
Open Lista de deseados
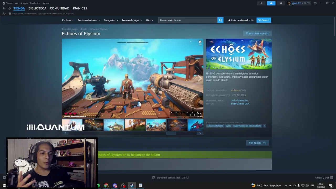pos(241,20)
